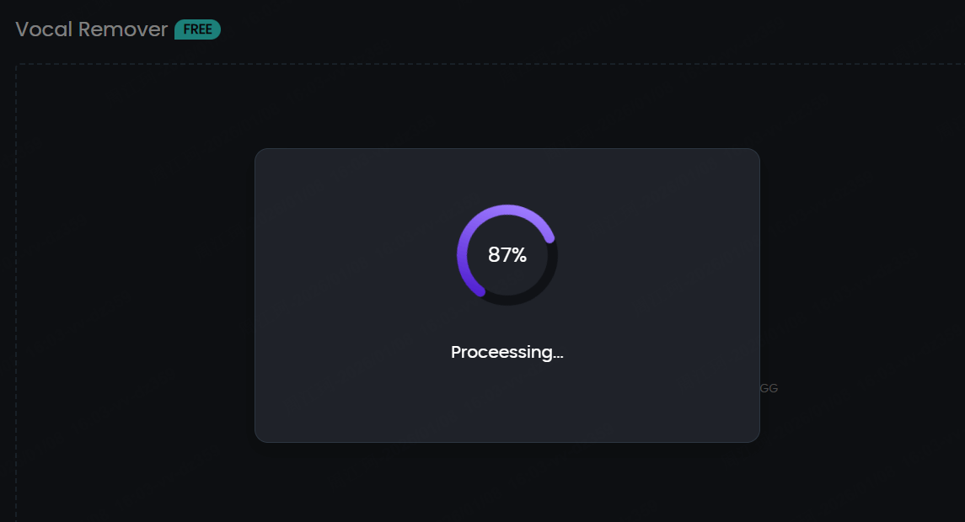The width and height of the screenshot is (965, 522).
Task: Click the word "Remover" in the header
Action: click(x=123, y=29)
